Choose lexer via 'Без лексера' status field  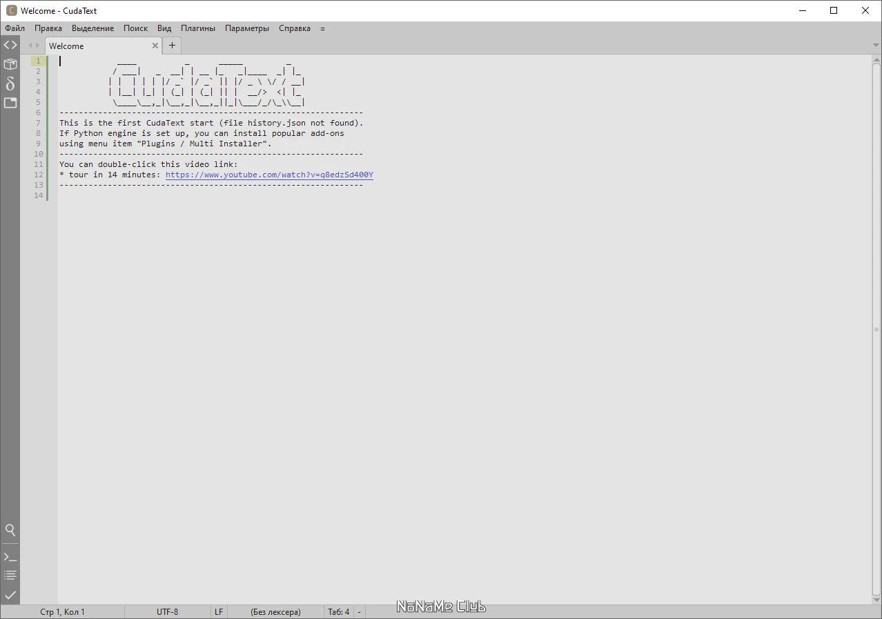pos(275,611)
